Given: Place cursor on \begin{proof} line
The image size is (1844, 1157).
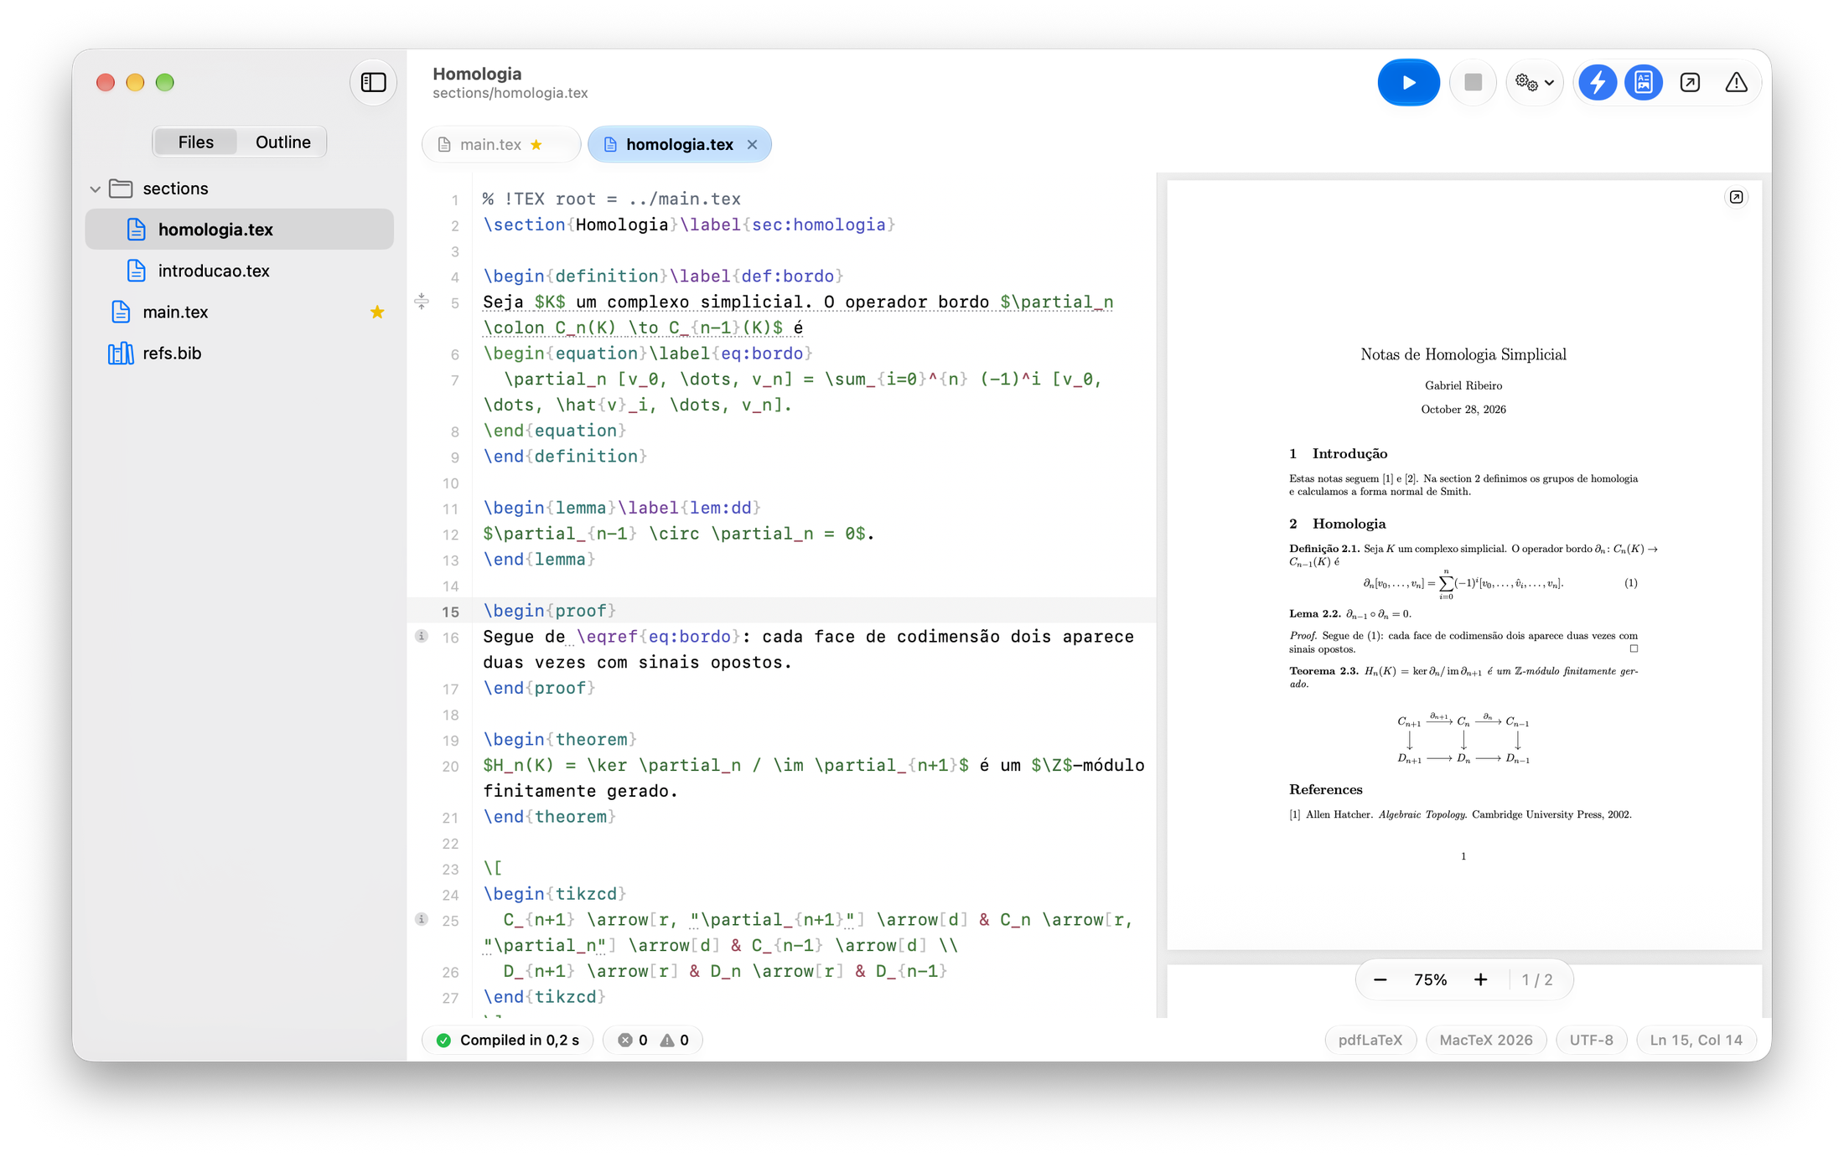Looking at the screenshot, I should click(550, 611).
